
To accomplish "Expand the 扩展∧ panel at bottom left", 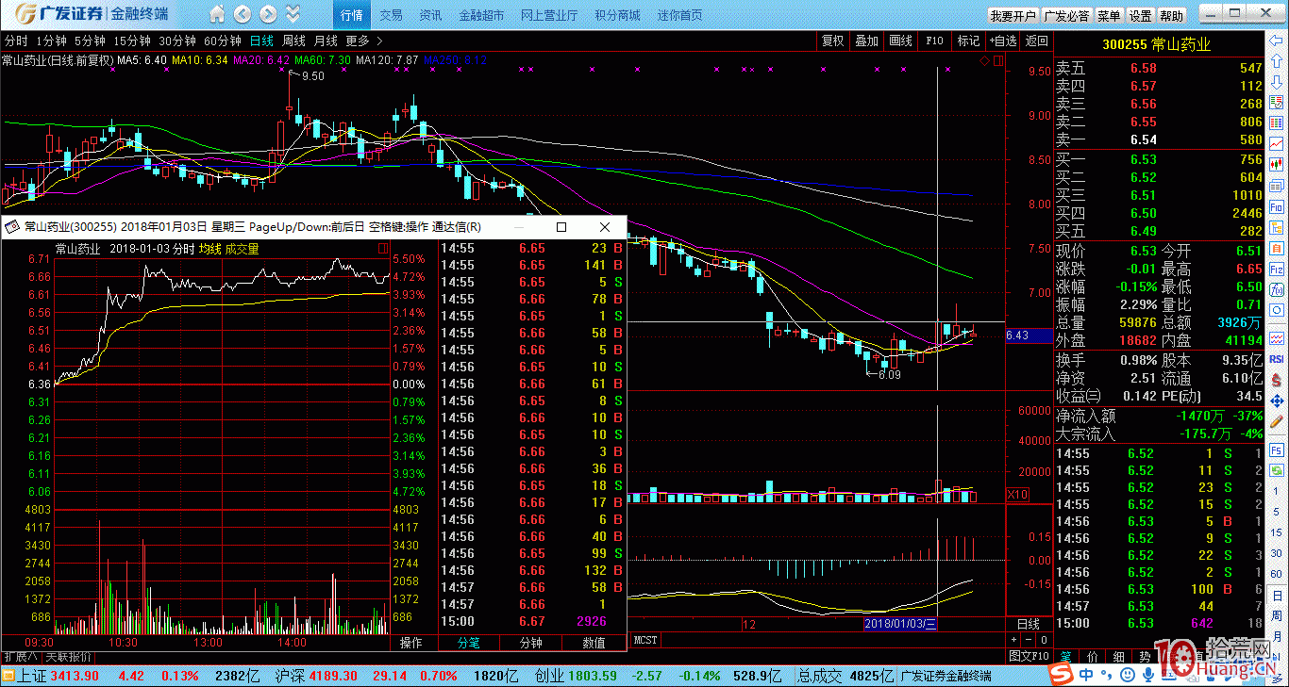I will click(x=20, y=657).
